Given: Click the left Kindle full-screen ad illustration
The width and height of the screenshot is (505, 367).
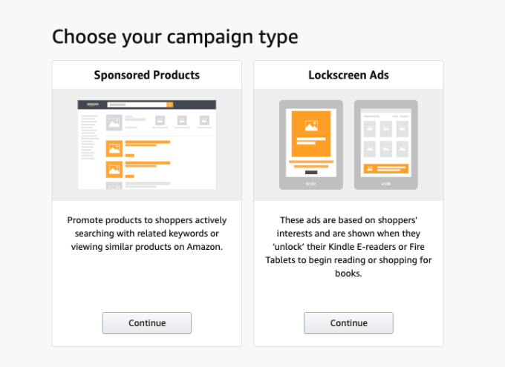Looking at the screenshot, I should click(311, 145).
